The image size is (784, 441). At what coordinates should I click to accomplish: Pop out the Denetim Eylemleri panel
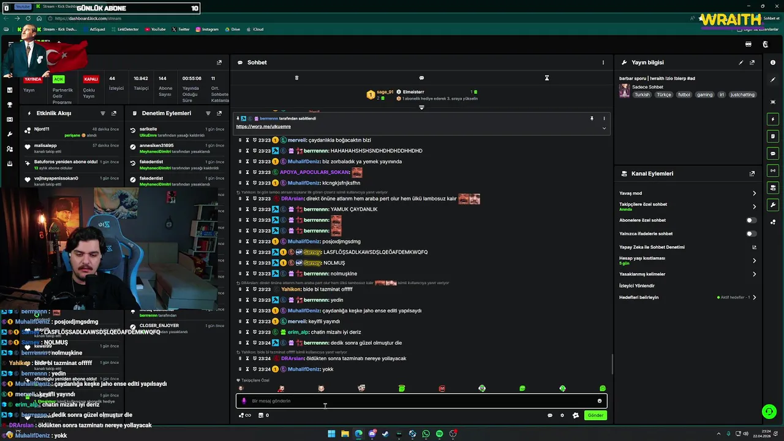coord(219,113)
